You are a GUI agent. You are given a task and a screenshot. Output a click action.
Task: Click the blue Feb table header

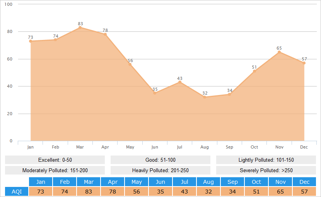[65, 182]
